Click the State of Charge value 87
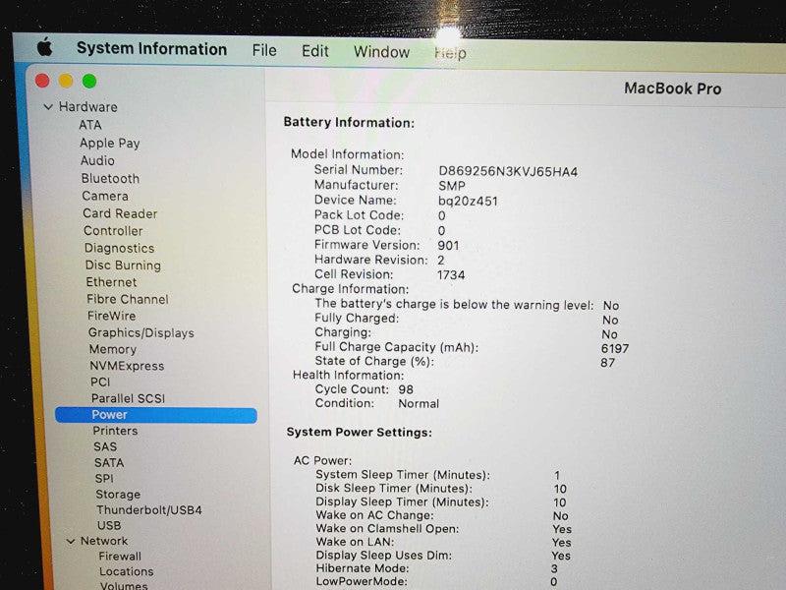This screenshot has height=590, width=786. (x=607, y=363)
